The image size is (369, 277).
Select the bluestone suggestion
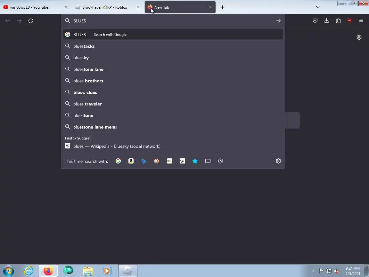coord(173,115)
